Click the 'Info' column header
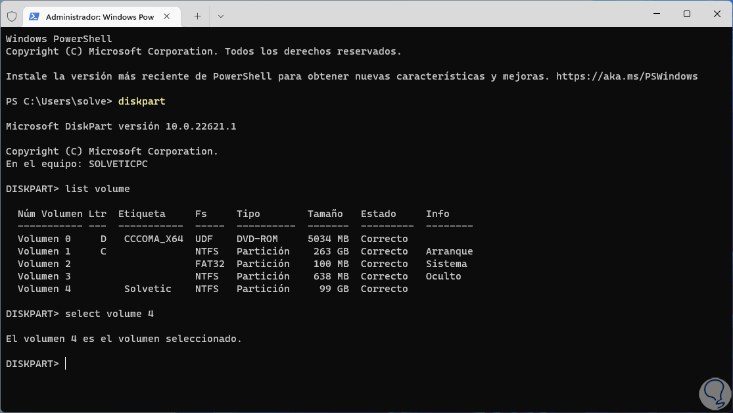Screen dimensions: 733x413 tap(438, 214)
